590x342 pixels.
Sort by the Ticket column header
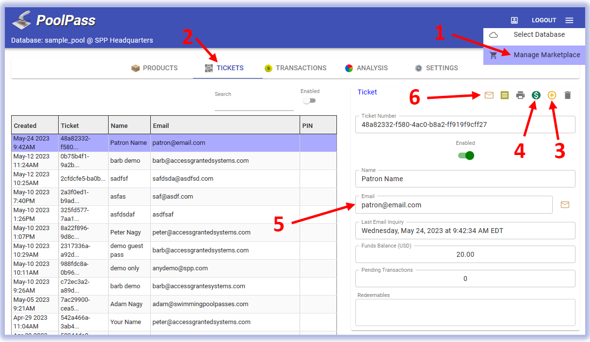(x=83, y=125)
